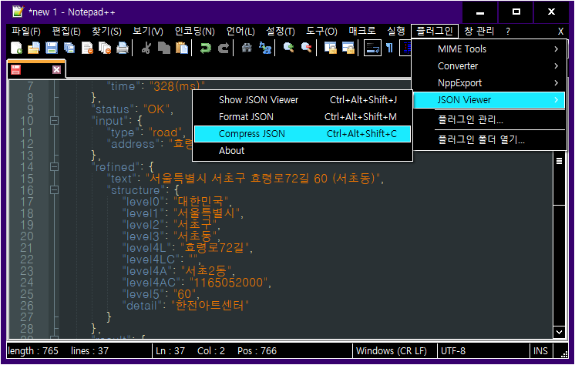The width and height of the screenshot is (575, 365).
Task: Open the 창 관리 menu
Action: coord(479,31)
